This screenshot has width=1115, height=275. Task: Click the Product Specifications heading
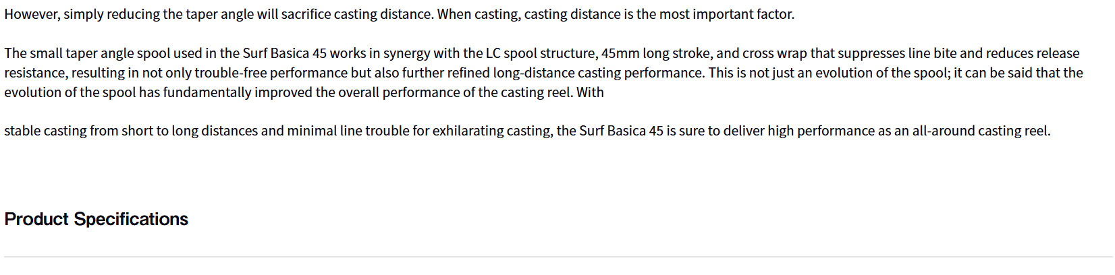pyautogui.click(x=96, y=219)
